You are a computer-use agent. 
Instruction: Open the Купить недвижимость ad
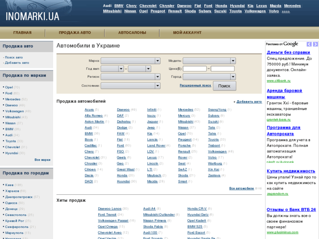click(291, 171)
